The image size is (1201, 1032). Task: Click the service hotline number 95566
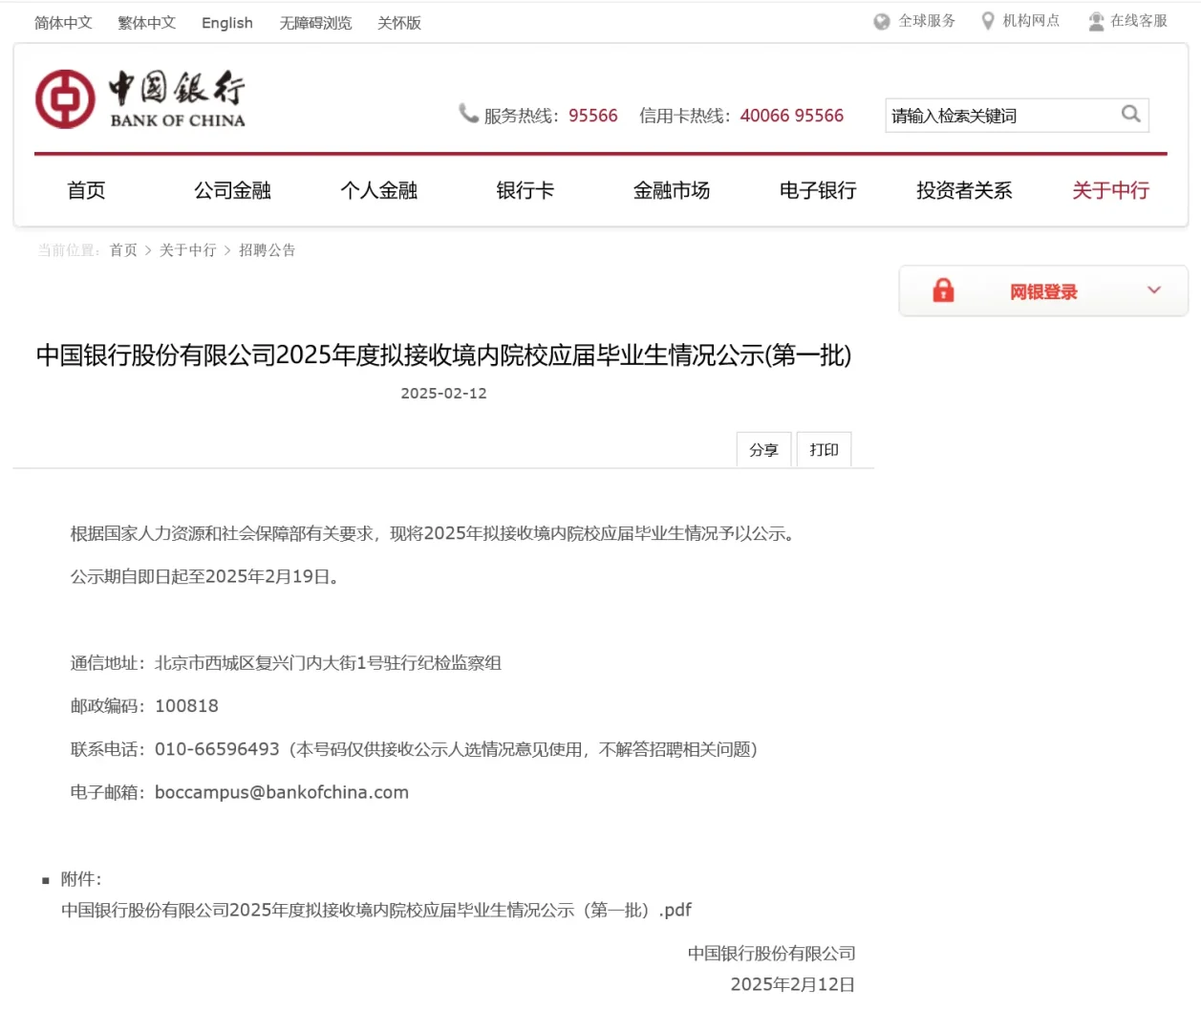point(593,116)
